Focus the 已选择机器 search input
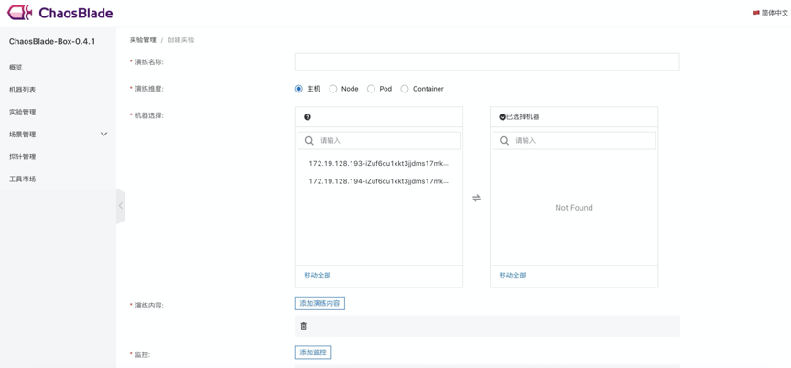Viewport: 791px width, 368px height. click(574, 141)
